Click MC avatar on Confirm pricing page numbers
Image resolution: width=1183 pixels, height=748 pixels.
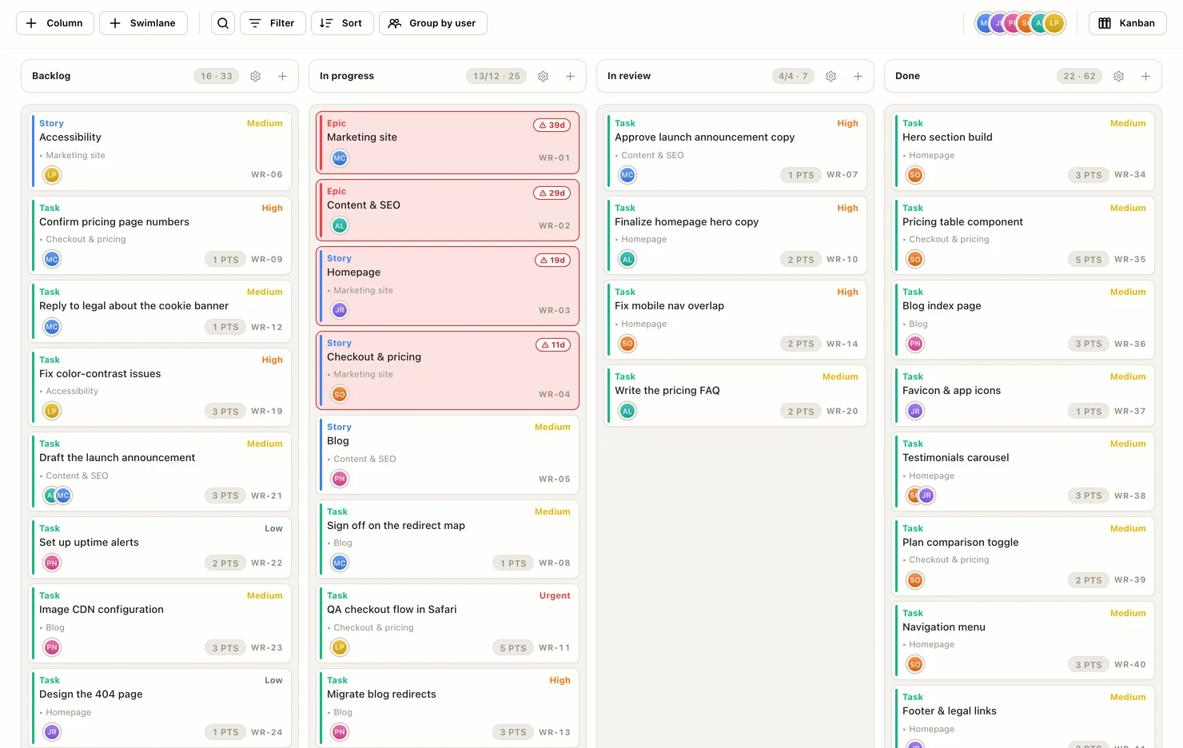coord(52,259)
